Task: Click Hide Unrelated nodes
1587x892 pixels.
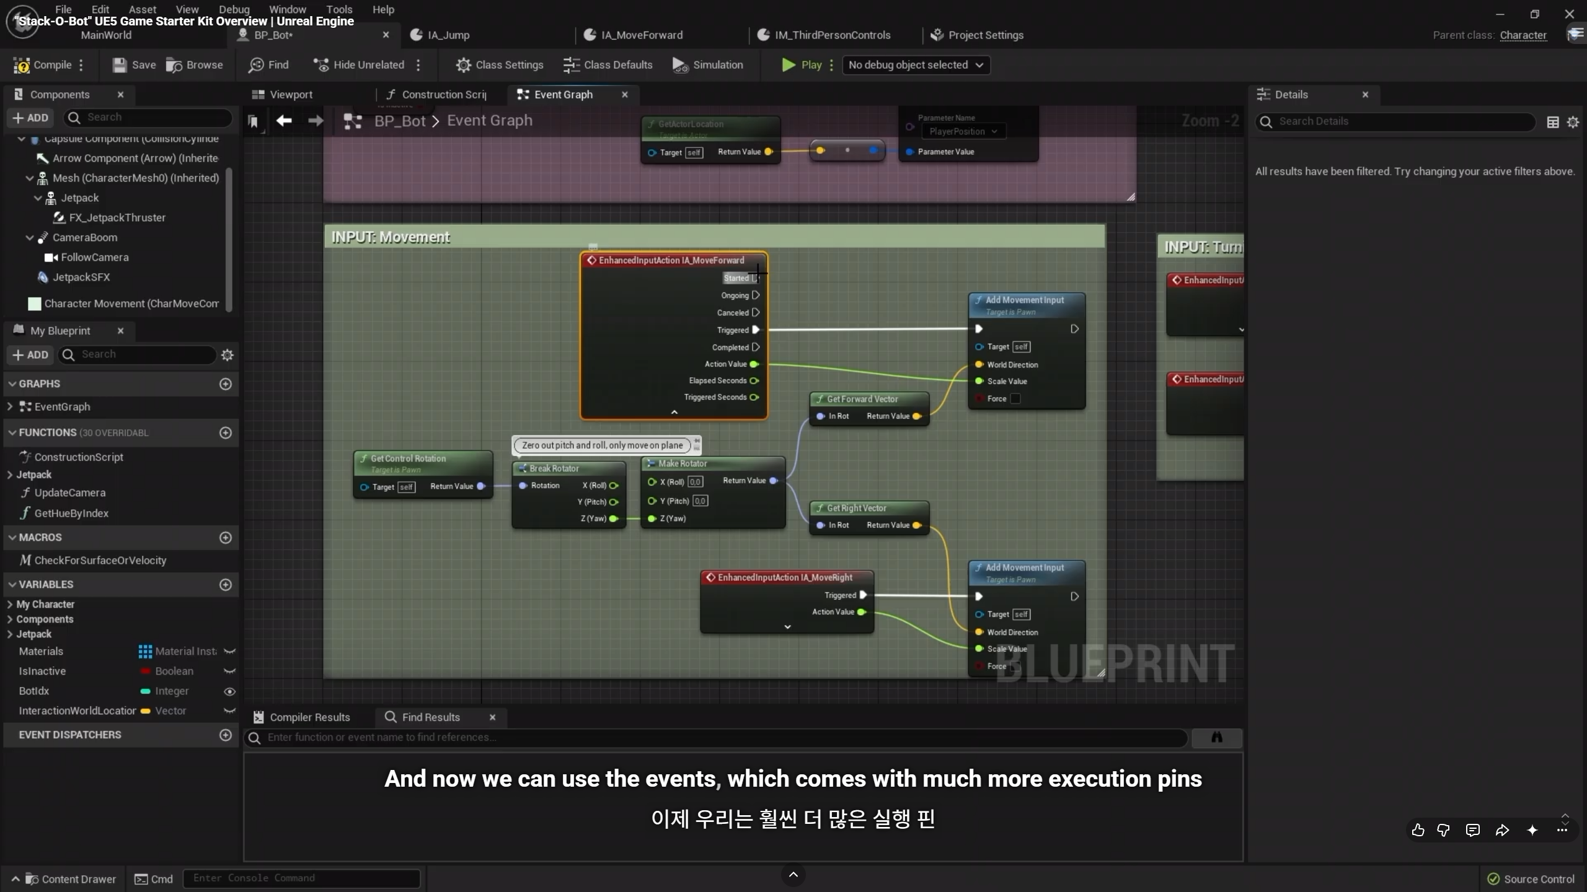Action: (358, 65)
